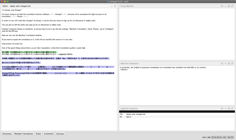Click the 33/33 length counter

230,137
